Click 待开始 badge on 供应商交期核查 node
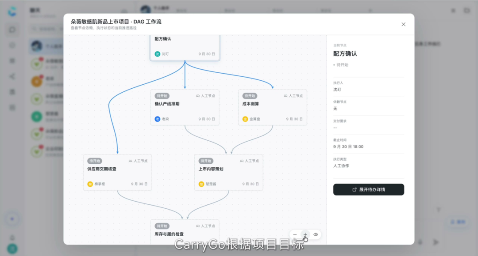The height and width of the screenshot is (256, 478). click(x=95, y=161)
